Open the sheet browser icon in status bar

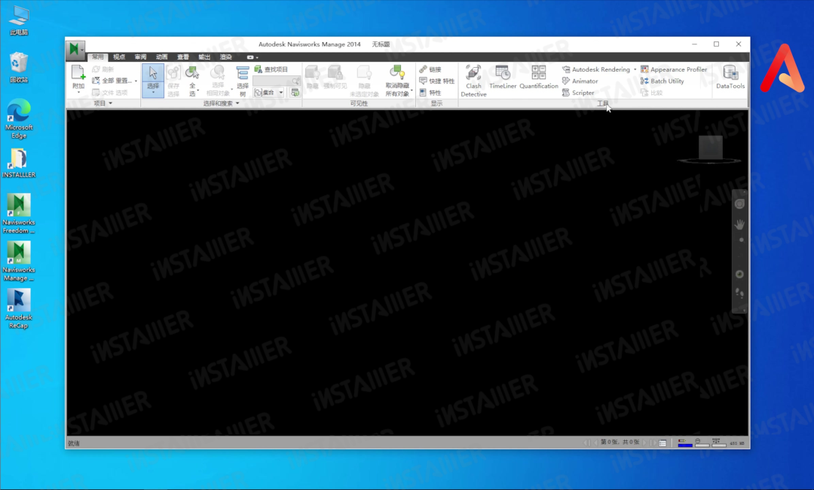point(663,443)
